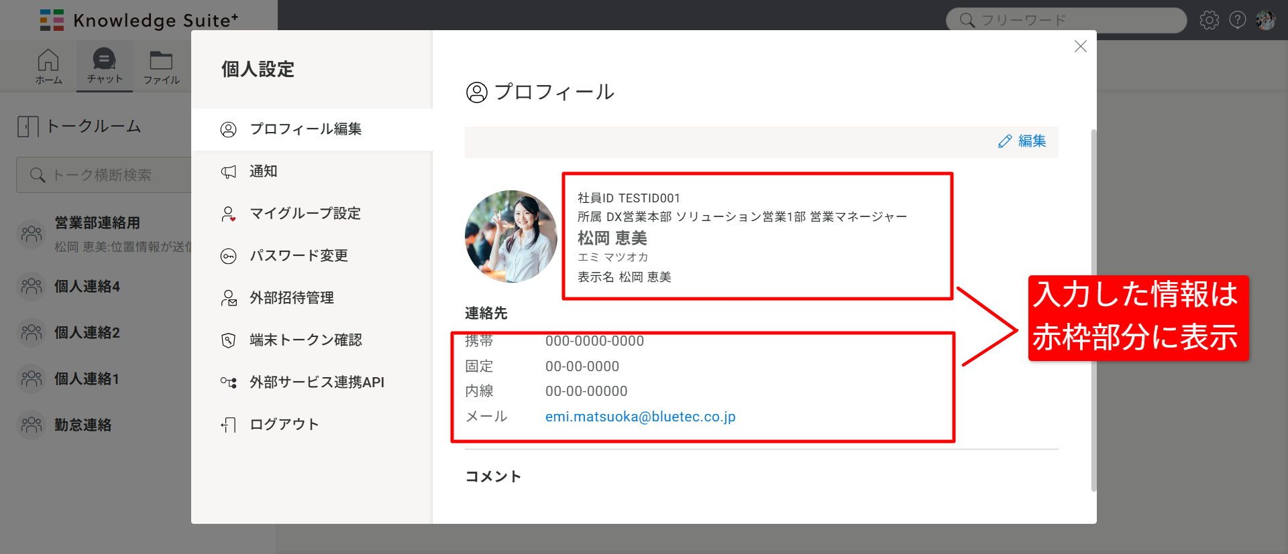This screenshot has width=1288, height=554.
Task: Open the File (ファイル) folder icon
Action: tap(161, 66)
